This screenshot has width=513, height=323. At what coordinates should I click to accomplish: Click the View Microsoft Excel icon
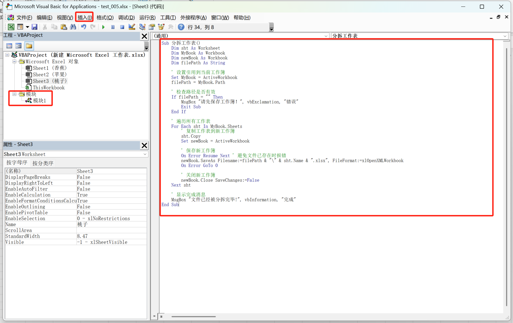click(11, 27)
